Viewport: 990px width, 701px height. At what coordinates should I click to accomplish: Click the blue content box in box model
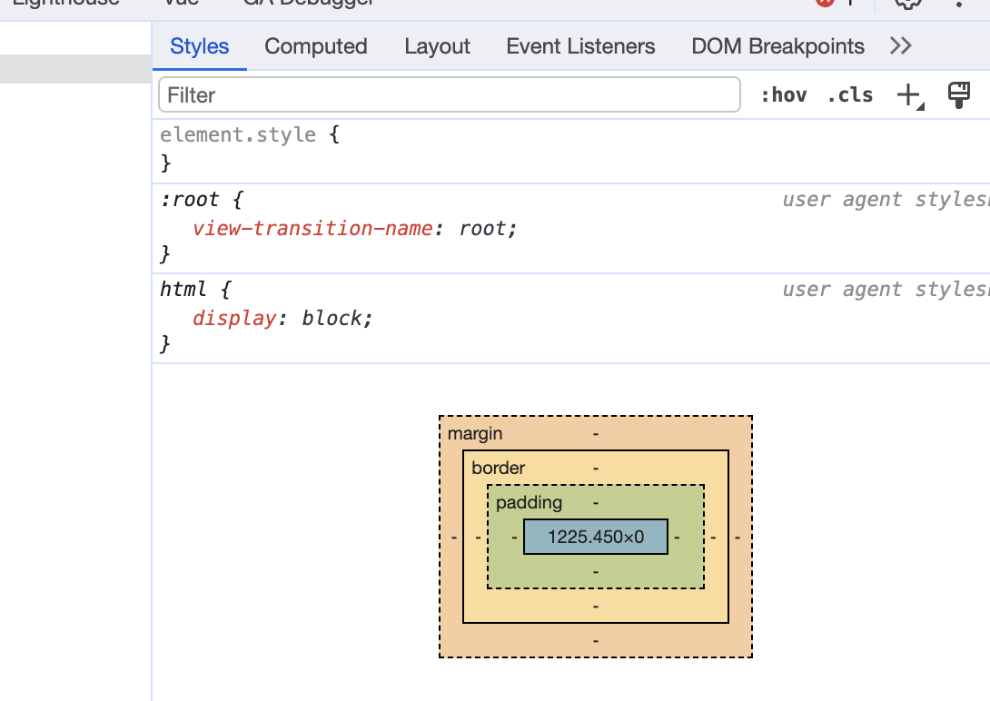(595, 536)
